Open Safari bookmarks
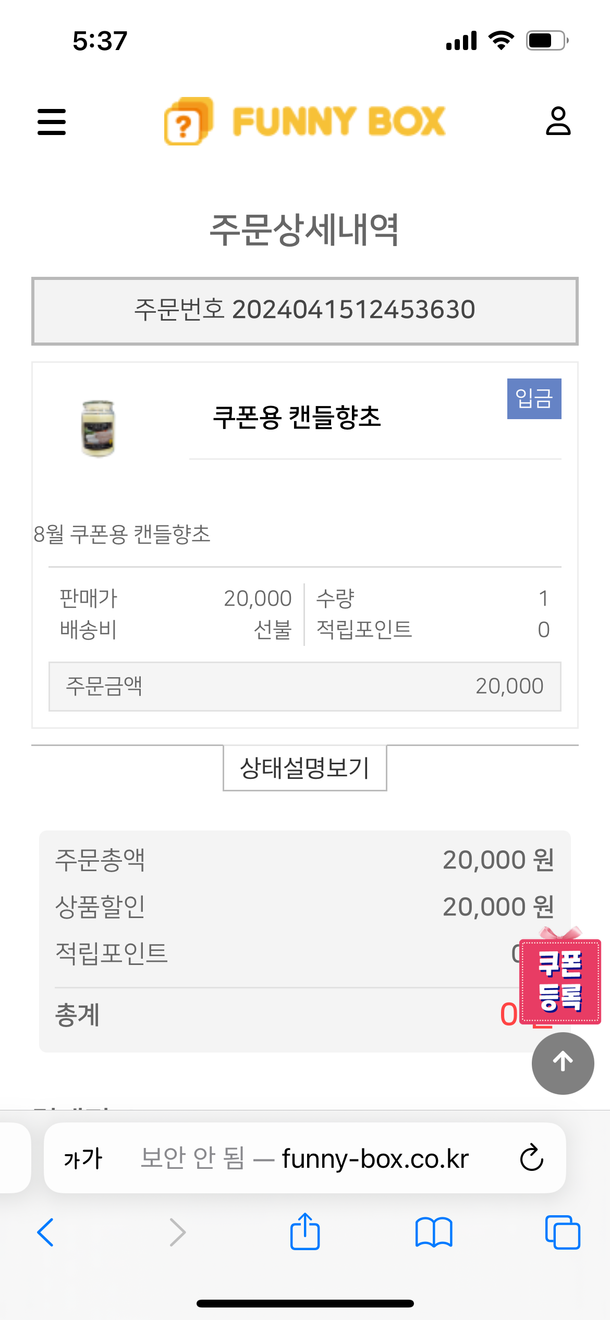The image size is (610, 1320). coord(434,1232)
